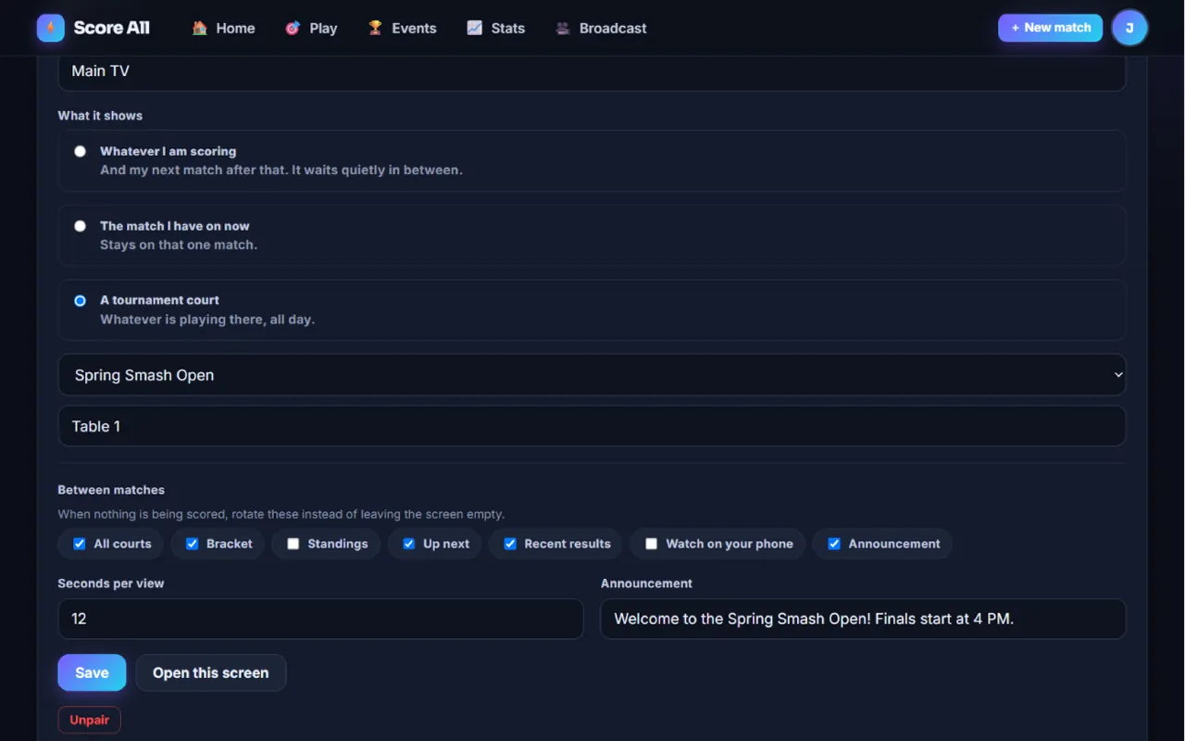Click the Table 1 court field
This screenshot has width=1185, height=741.
click(592, 426)
